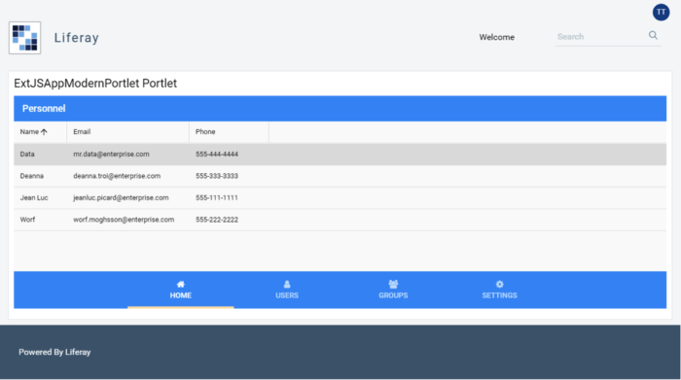The height and width of the screenshot is (380, 681).
Task: Switch to the HOME tab label
Action: point(181,295)
